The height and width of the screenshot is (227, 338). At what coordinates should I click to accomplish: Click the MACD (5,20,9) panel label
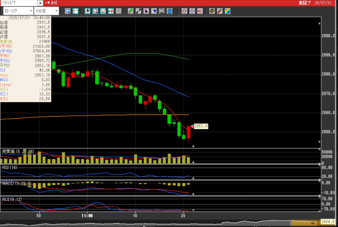click(x=17, y=184)
